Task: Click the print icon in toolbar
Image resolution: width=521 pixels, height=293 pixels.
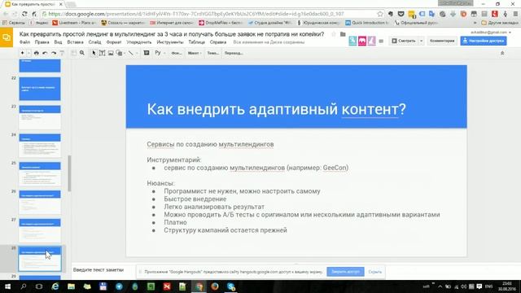Action: [36, 53]
